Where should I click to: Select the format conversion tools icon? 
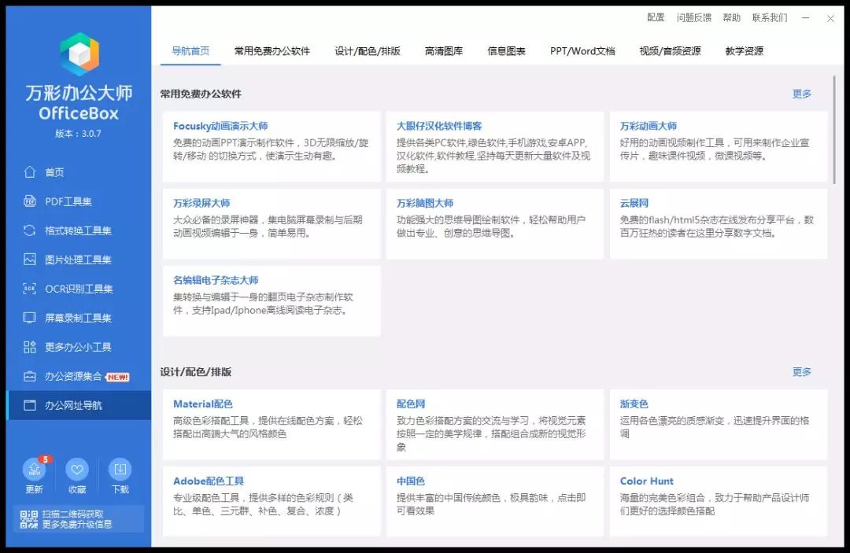30,230
